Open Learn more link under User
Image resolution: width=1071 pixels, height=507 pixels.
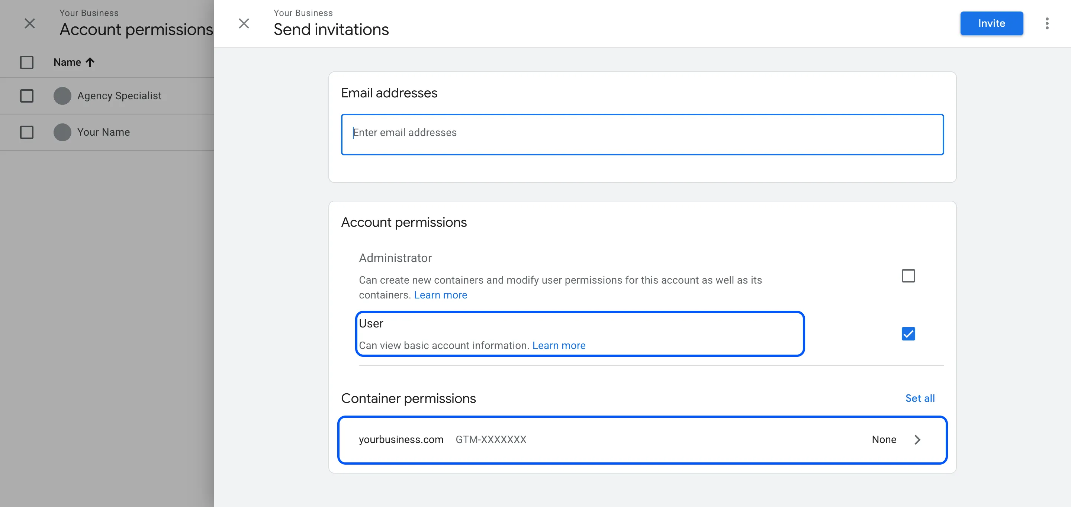coord(559,345)
